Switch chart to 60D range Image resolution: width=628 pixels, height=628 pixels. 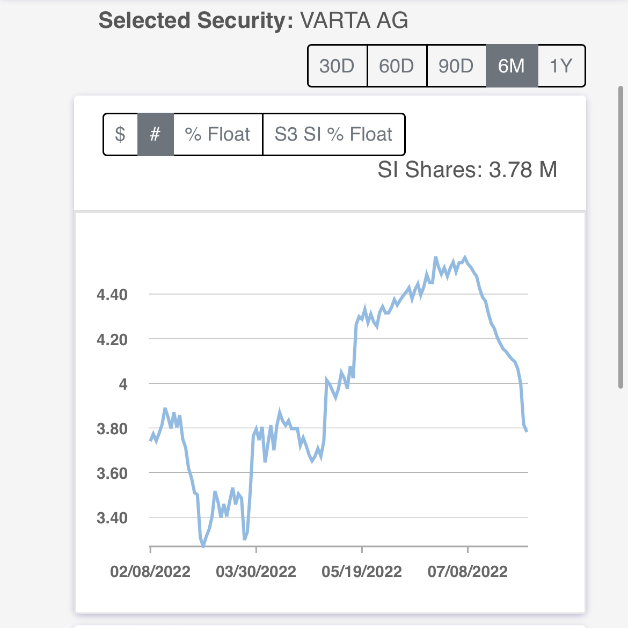[x=397, y=66]
